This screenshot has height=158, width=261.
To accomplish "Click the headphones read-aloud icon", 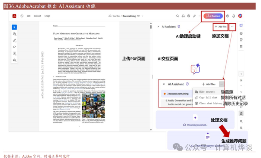I will pyautogui.click(x=183, y=16).
